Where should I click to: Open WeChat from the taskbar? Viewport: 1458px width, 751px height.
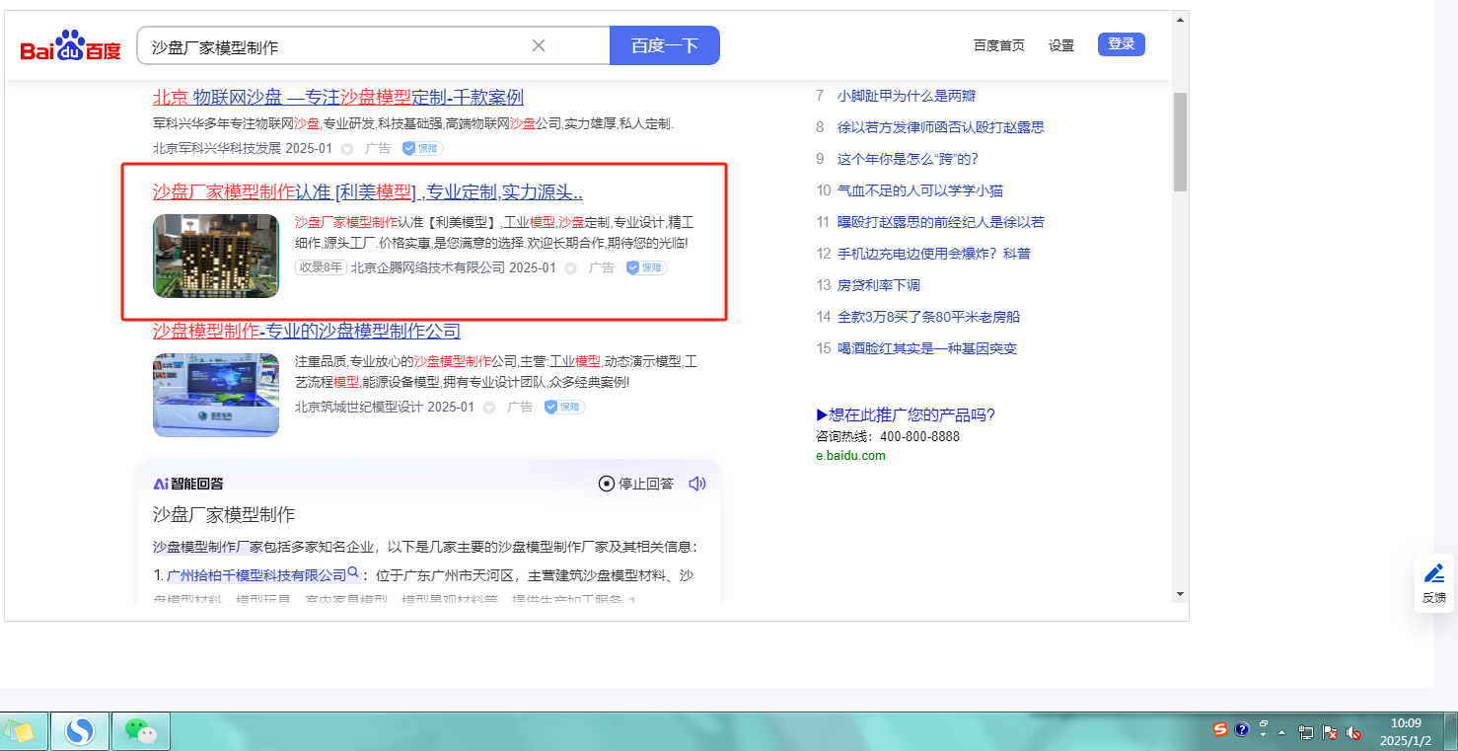[141, 731]
